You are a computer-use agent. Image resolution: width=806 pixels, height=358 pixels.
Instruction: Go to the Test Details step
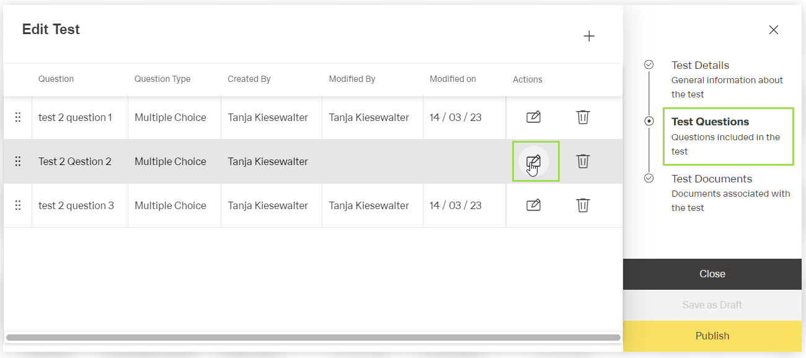click(700, 65)
